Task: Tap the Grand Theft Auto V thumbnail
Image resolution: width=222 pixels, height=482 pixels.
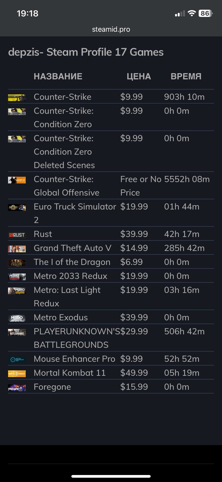Action: 17,249
